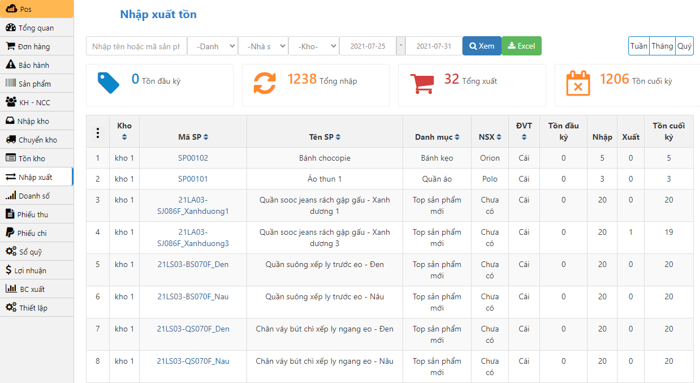700x383 pixels.
Task: Click the three-dot column options icon
Action: click(98, 133)
